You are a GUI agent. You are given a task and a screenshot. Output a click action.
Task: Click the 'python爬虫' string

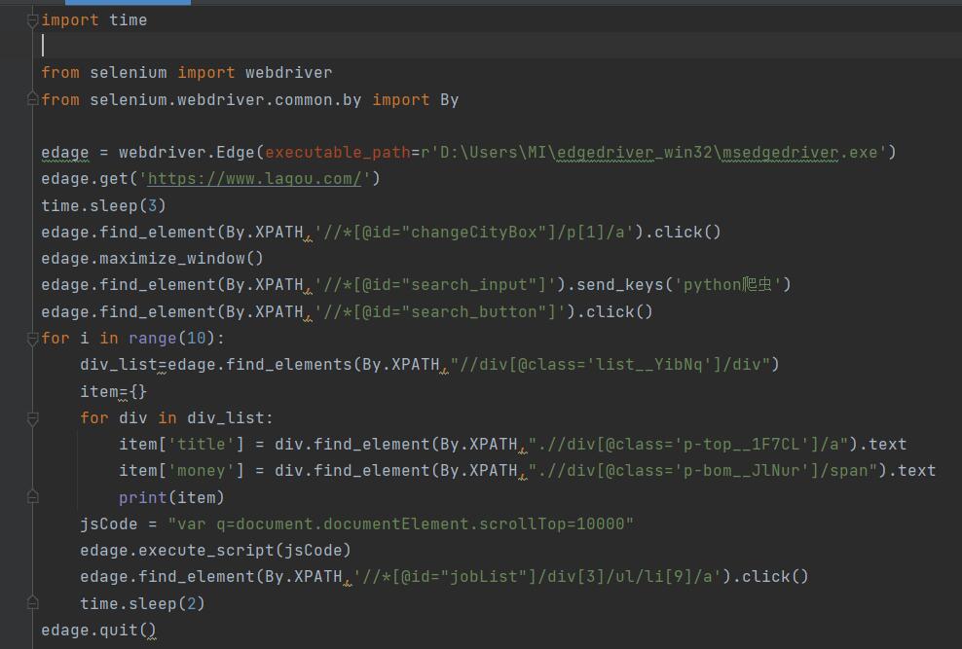click(x=732, y=285)
